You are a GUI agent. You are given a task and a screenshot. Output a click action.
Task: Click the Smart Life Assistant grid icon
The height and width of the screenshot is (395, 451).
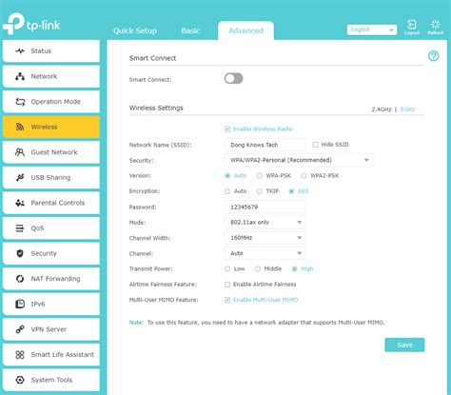click(x=20, y=354)
